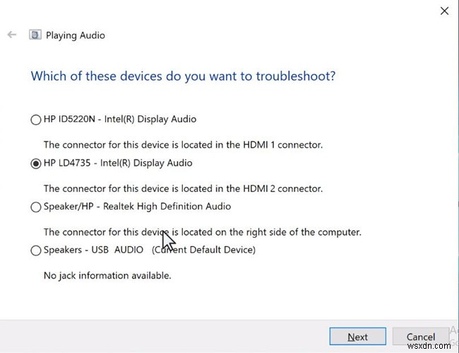Image resolution: width=459 pixels, height=353 pixels.
Task: Select the HP ID5220N radio button
Action: pos(36,120)
